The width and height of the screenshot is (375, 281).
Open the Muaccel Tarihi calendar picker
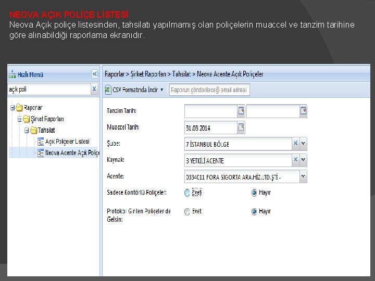pyautogui.click(x=241, y=127)
